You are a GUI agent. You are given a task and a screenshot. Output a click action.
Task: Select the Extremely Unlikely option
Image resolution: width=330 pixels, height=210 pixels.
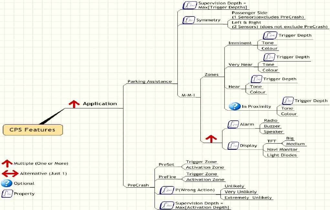(248, 198)
